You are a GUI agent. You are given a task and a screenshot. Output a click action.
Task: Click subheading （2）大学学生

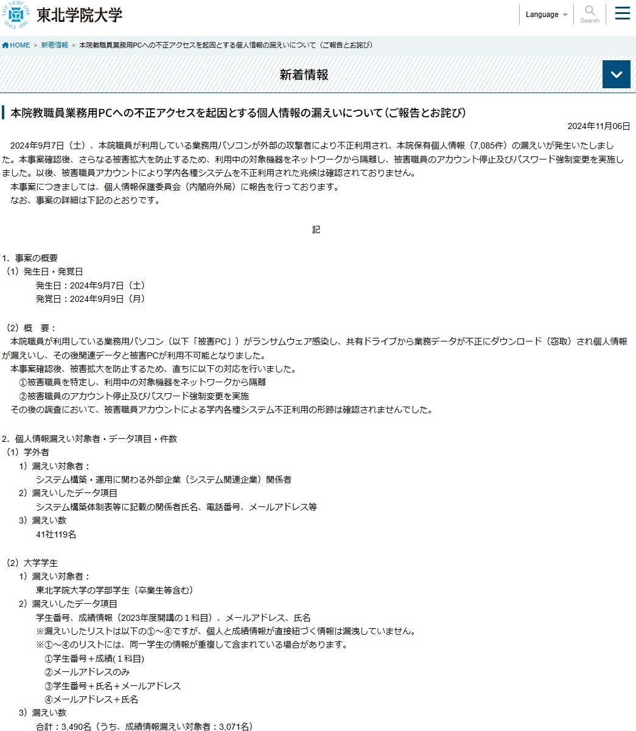click(x=31, y=563)
